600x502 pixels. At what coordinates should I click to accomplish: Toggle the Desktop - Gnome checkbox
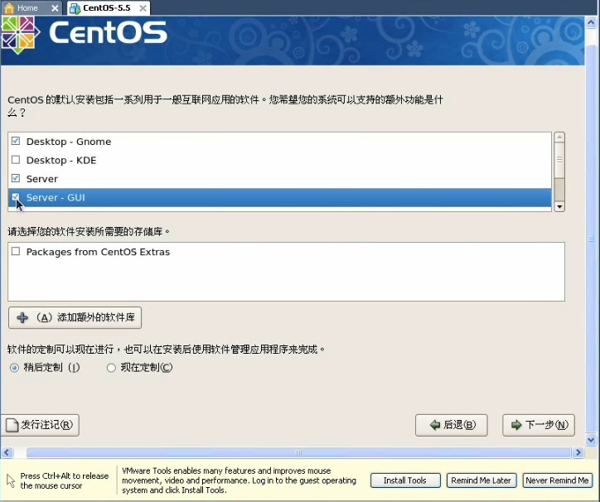pyautogui.click(x=16, y=141)
